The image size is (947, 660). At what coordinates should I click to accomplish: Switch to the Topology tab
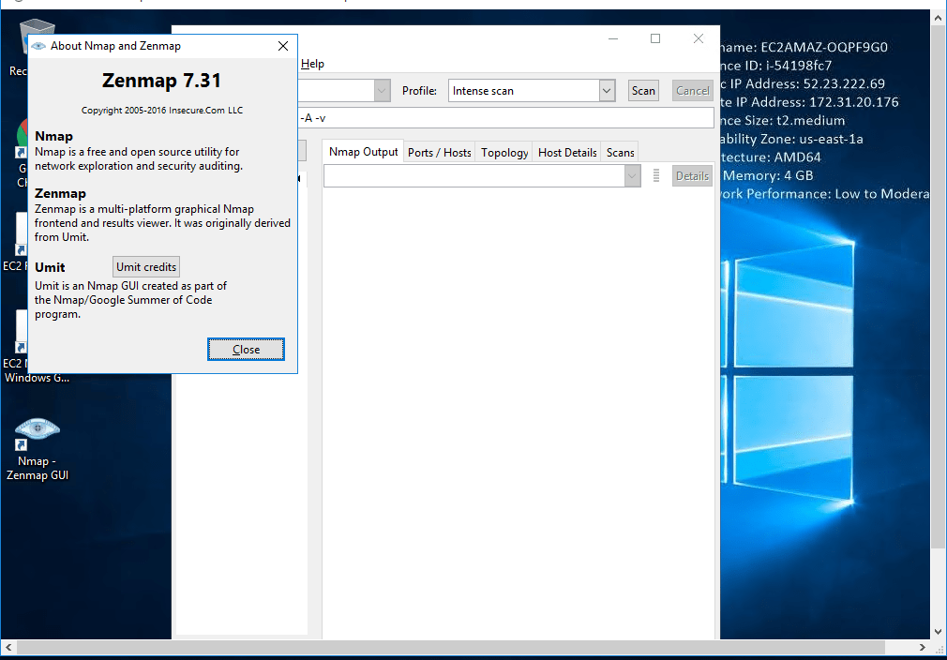tap(504, 152)
